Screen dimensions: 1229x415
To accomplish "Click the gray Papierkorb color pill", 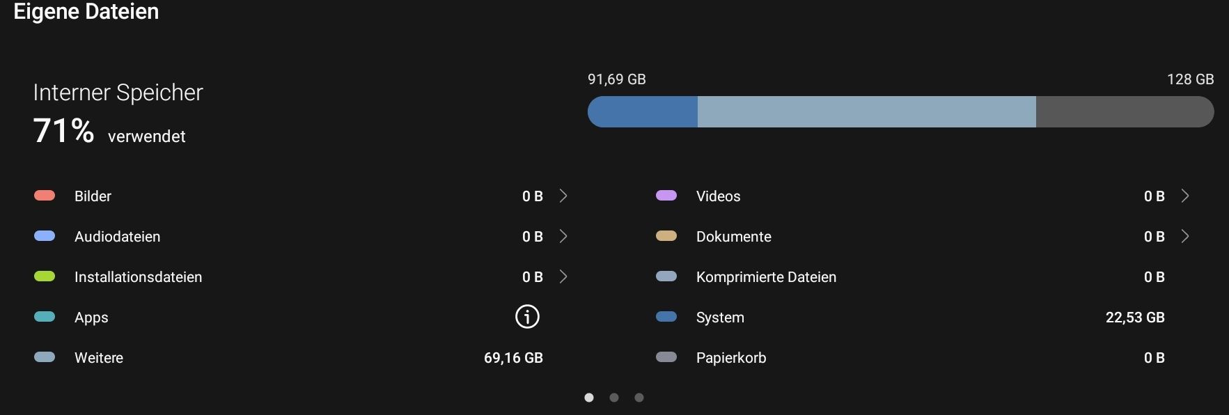I will click(x=666, y=357).
